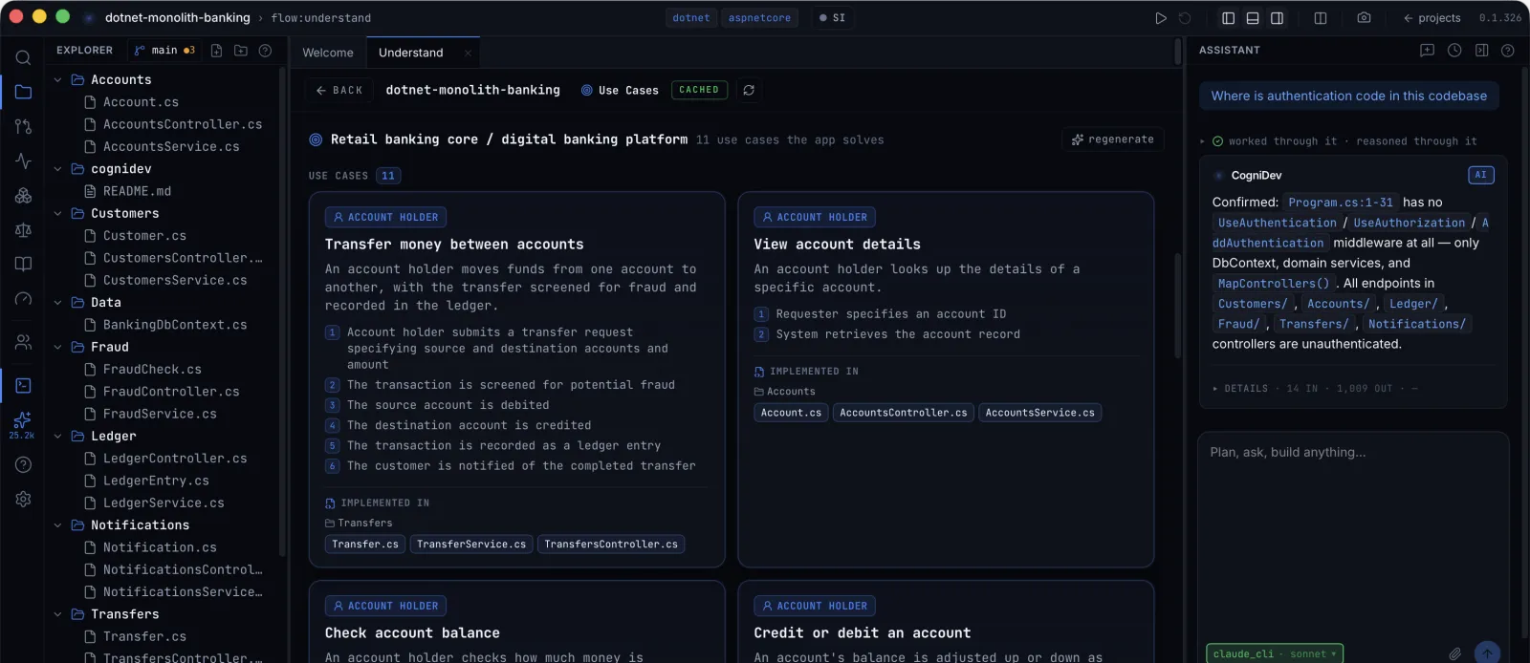Select the Understand tab

(411, 53)
